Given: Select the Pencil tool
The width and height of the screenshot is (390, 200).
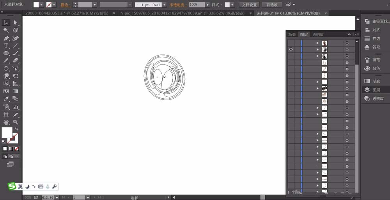Looking at the screenshot, I should (6, 61).
